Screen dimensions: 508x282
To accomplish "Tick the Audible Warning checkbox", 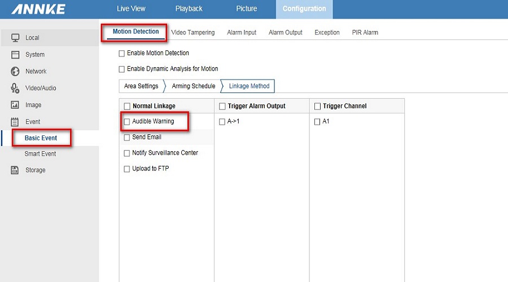I will point(126,122).
